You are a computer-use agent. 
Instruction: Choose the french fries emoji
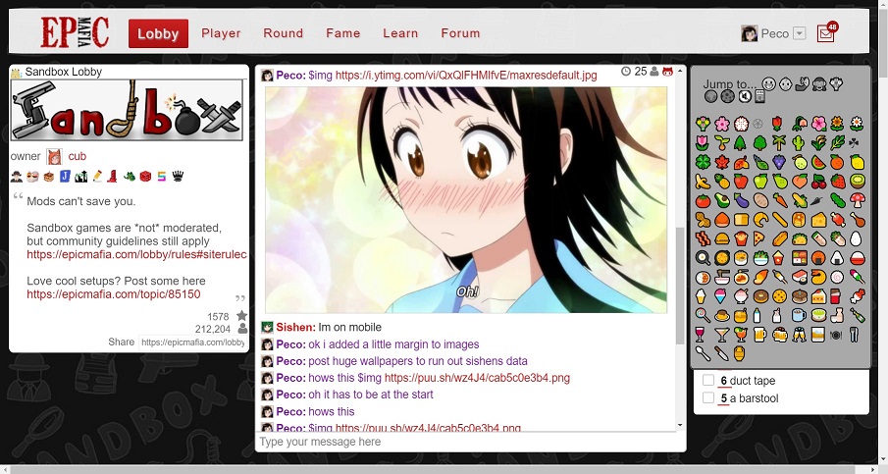point(741,238)
